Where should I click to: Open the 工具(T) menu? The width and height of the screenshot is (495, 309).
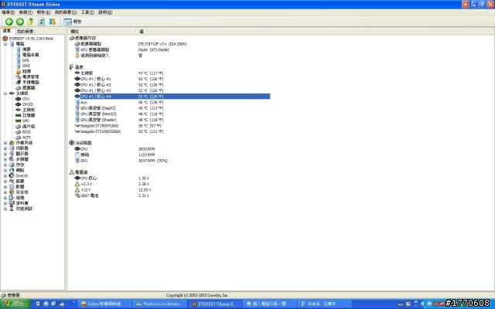[x=87, y=12]
